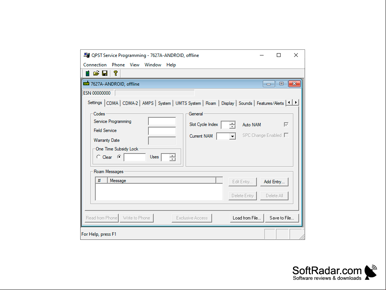Viewport: 386px width, 290px height.
Task: Open the View menu
Action: tap(134, 65)
